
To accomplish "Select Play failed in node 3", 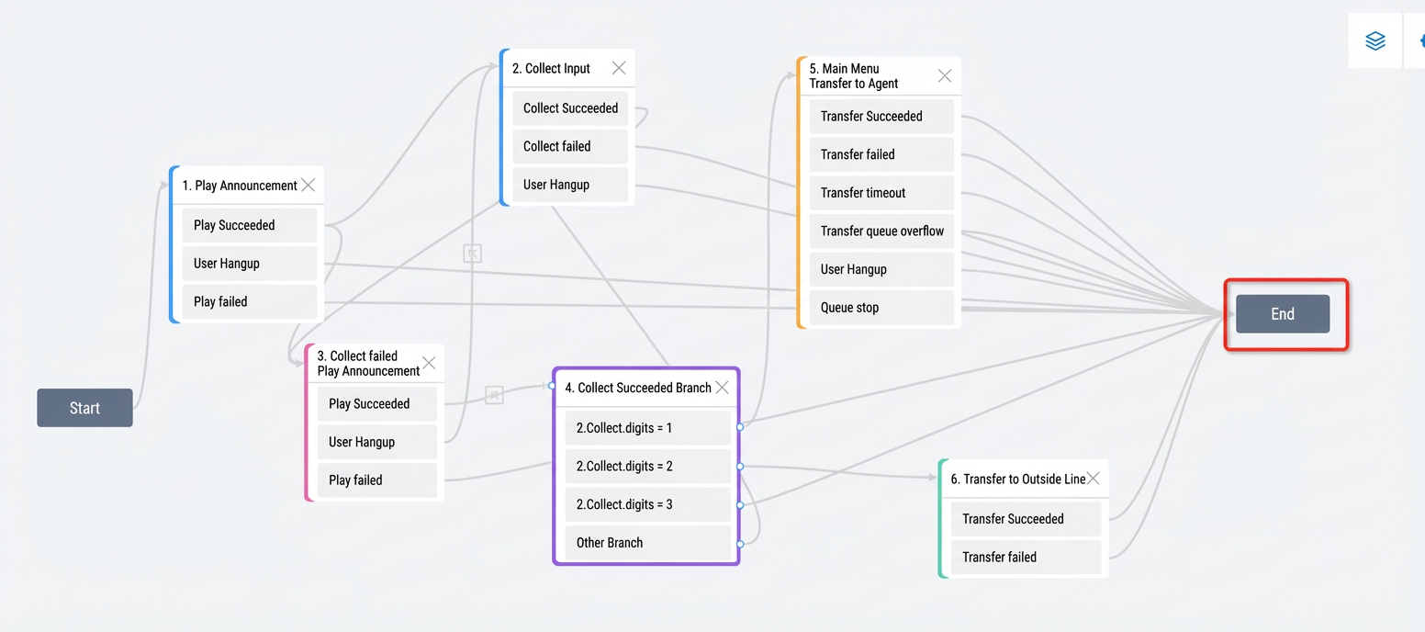I will tap(376, 480).
